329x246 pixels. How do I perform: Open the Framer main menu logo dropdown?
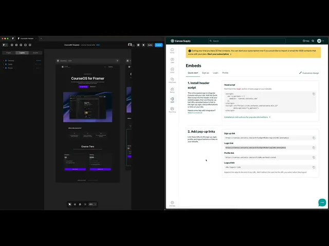5,45
